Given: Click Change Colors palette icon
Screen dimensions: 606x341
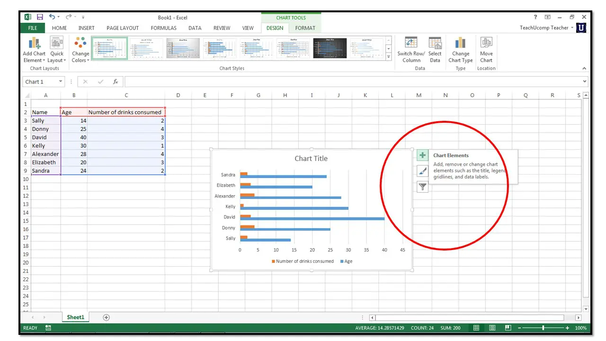Looking at the screenshot, I should (80, 44).
